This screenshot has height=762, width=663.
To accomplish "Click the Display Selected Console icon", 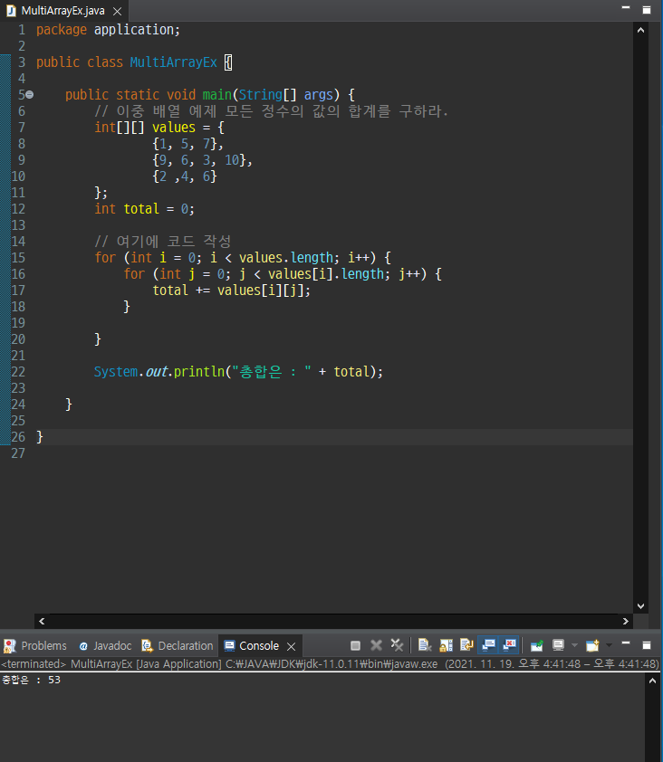I will pyautogui.click(x=558, y=645).
